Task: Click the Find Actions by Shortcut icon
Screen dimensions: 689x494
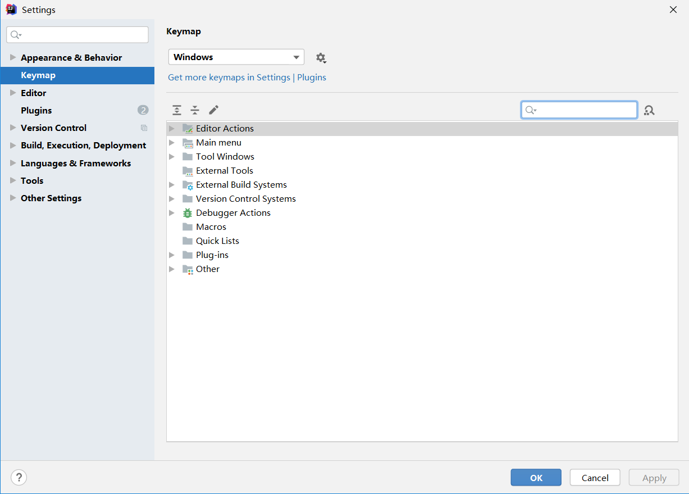Action: tap(649, 110)
